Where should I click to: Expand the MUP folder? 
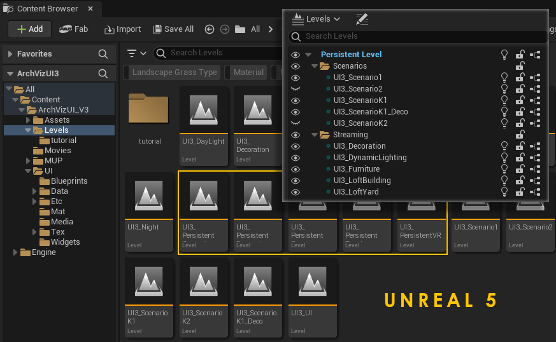(28, 161)
